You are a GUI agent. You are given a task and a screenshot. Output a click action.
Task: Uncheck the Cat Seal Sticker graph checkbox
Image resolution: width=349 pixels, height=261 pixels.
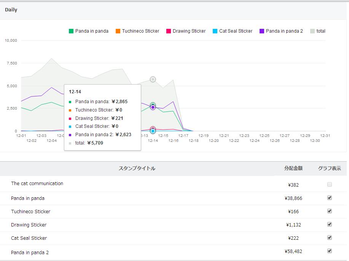pyautogui.click(x=330, y=237)
